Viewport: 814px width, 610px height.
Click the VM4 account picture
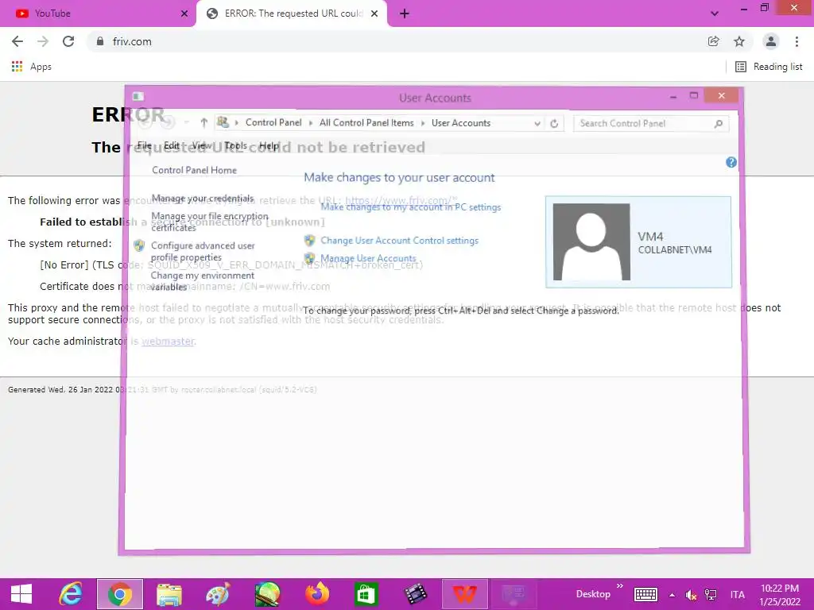pyautogui.click(x=591, y=241)
